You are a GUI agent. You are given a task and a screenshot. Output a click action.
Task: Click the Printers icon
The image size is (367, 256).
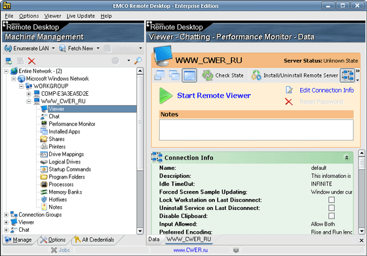pyautogui.click(x=44, y=146)
